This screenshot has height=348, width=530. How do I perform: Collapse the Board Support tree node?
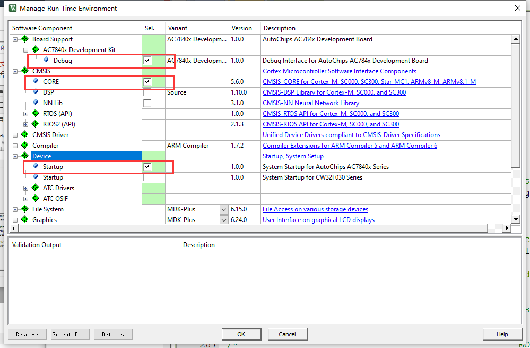coord(15,39)
